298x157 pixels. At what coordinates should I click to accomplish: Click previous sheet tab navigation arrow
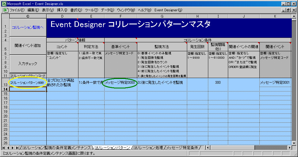8,148
